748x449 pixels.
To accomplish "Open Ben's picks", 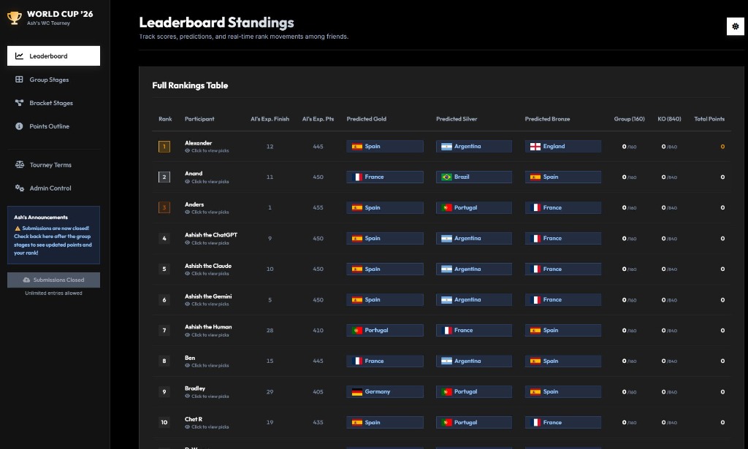I will [x=207, y=366].
